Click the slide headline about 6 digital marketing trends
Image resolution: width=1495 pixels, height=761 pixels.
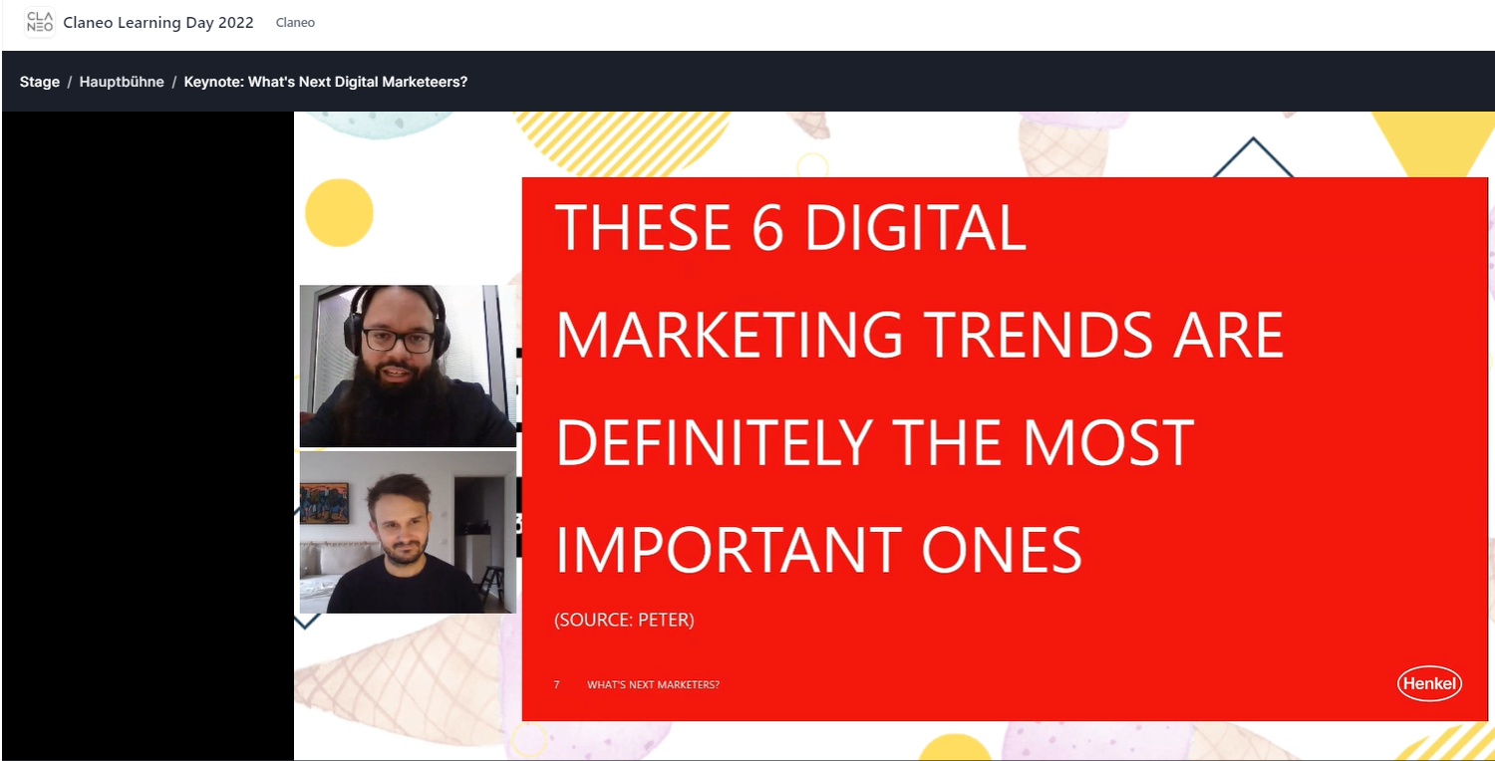point(919,388)
